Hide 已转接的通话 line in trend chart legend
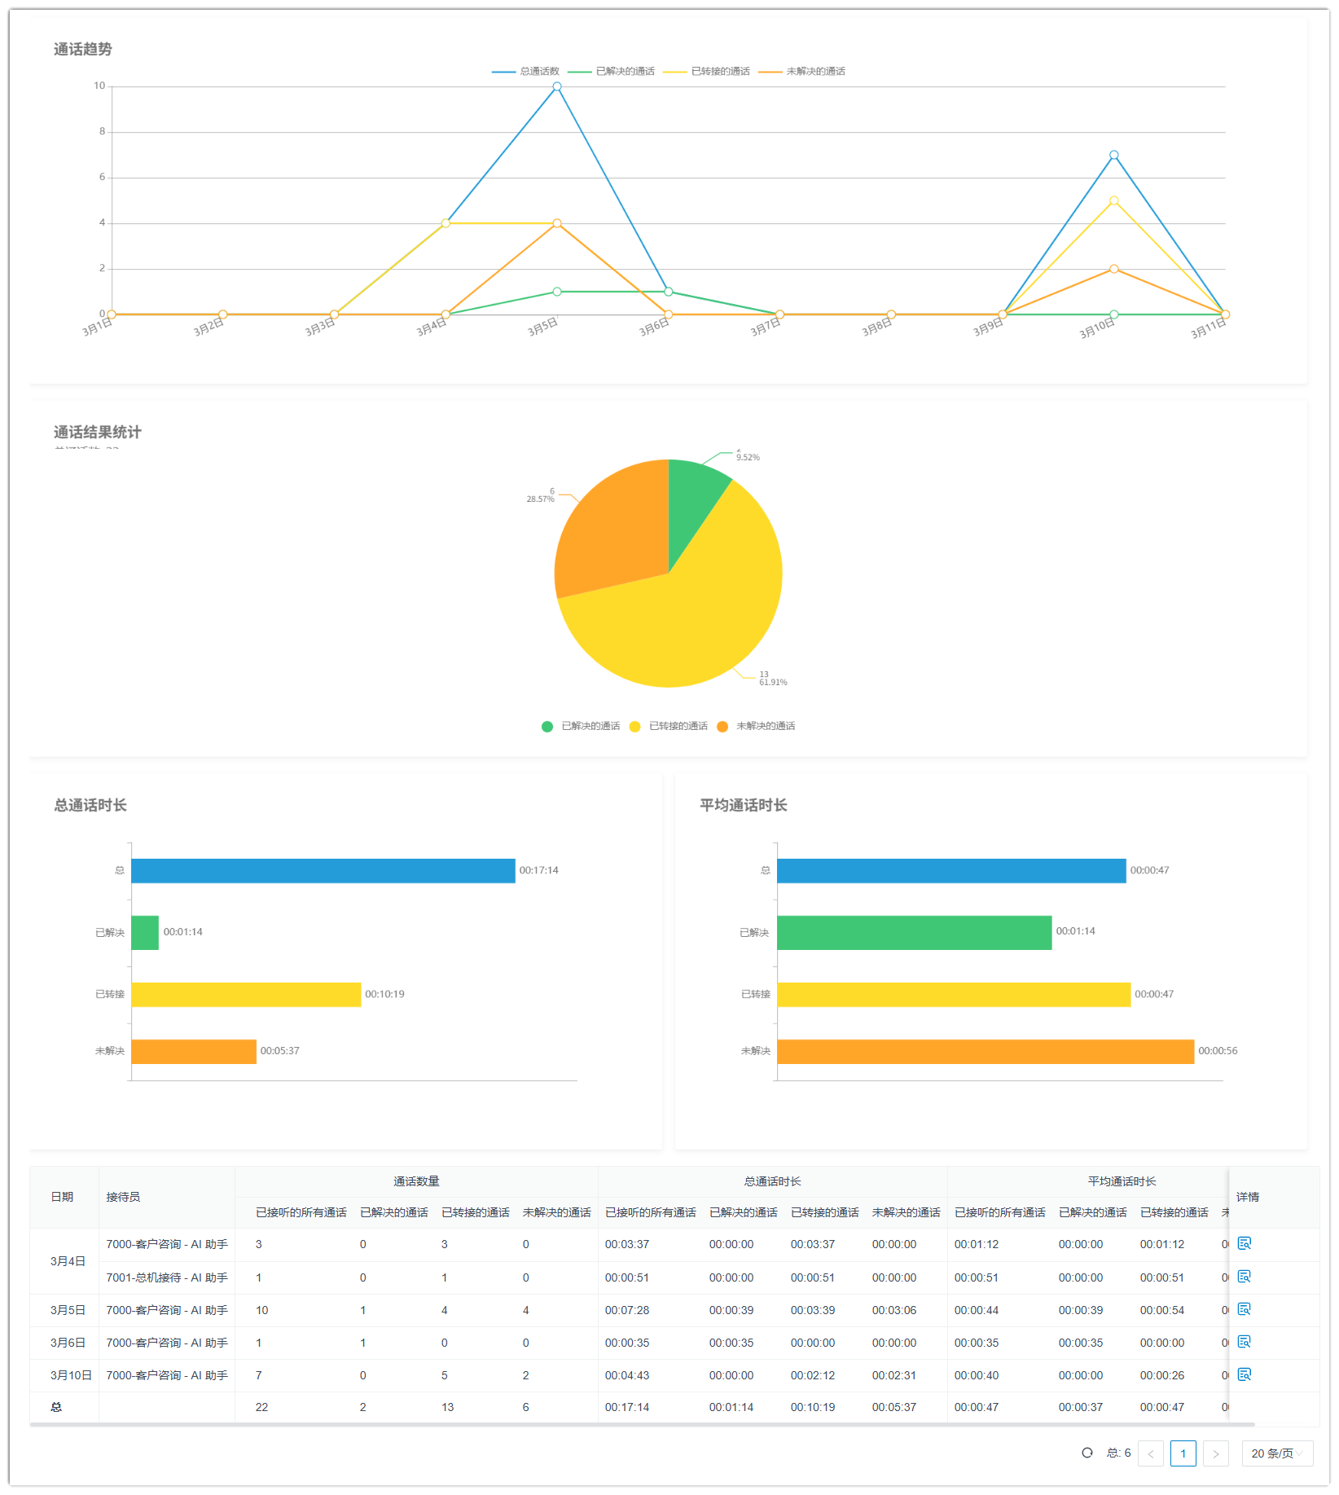 point(707,72)
